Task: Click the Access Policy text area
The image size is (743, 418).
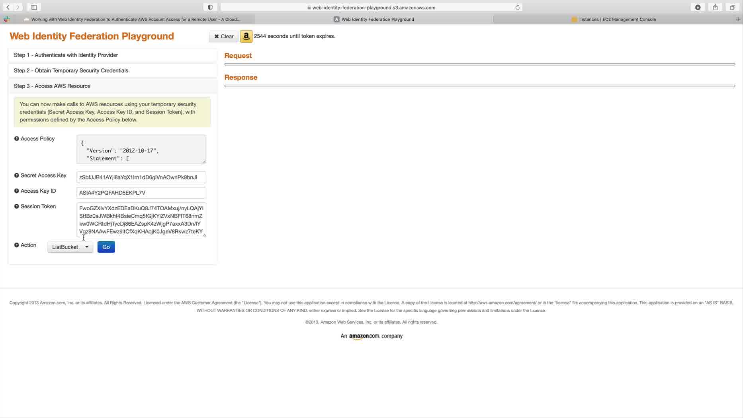Action: pos(141,149)
